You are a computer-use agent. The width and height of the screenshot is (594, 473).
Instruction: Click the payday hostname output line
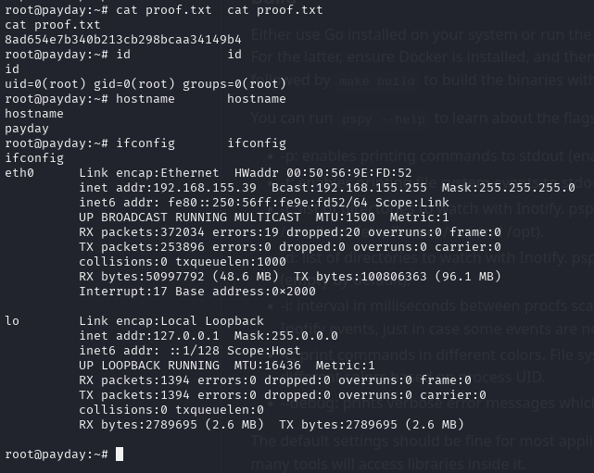tap(27, 129)
